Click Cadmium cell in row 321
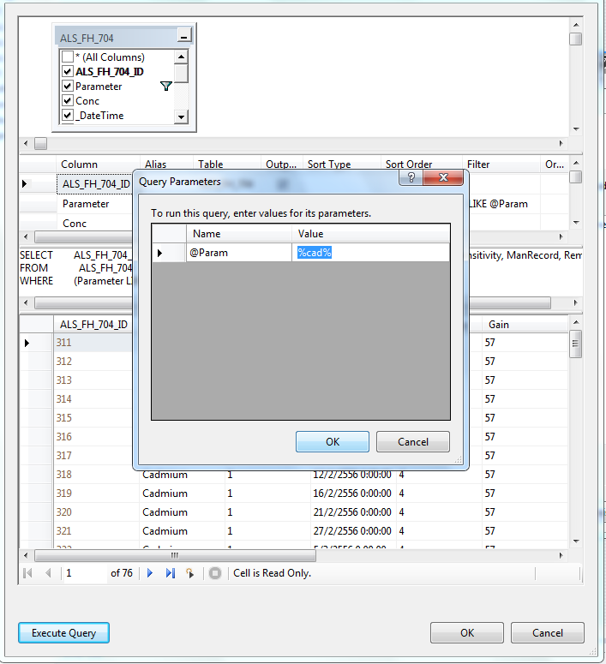 pos(183,531)
